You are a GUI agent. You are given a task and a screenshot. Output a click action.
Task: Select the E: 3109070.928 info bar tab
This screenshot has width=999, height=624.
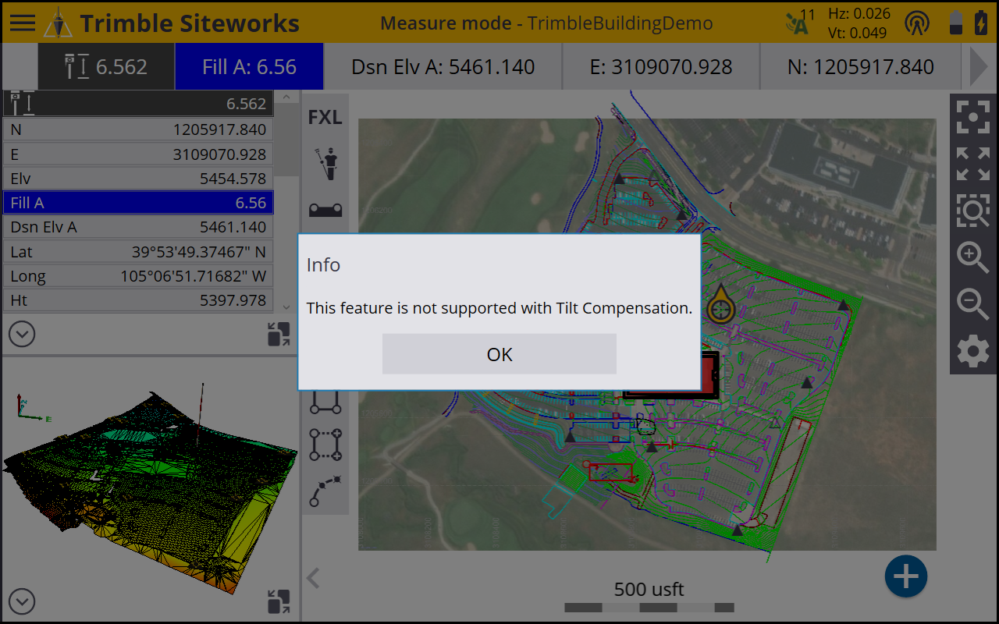[660, 66]
